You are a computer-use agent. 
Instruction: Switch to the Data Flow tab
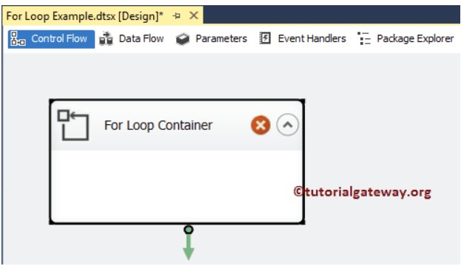pos(132,38)
